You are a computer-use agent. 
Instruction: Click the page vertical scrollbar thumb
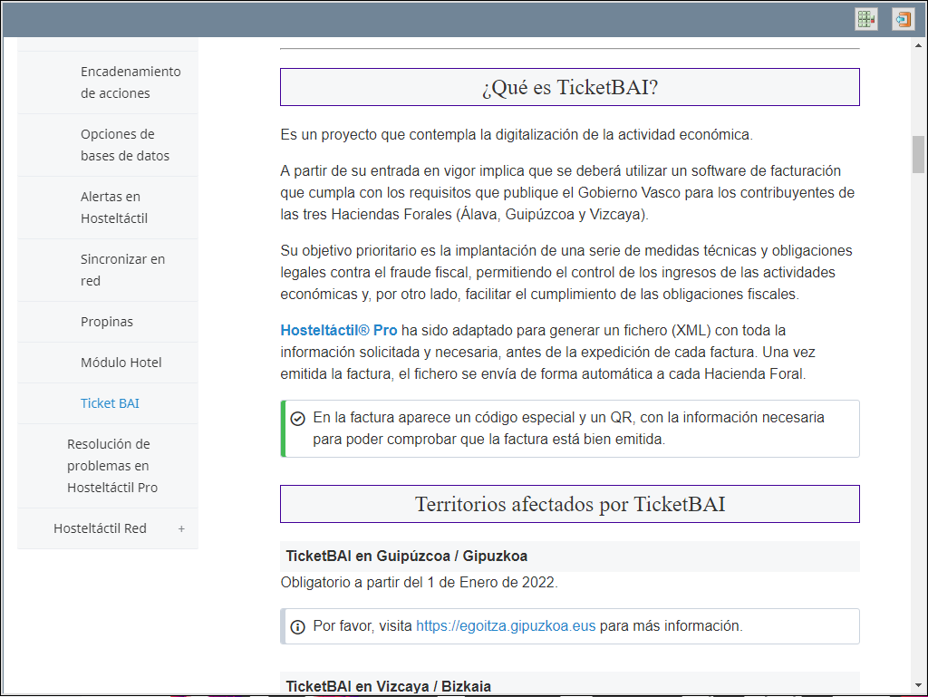point(918,154)
